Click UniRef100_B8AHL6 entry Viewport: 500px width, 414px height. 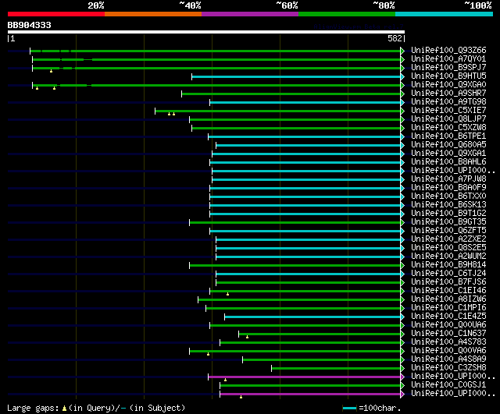coord(448,162)
